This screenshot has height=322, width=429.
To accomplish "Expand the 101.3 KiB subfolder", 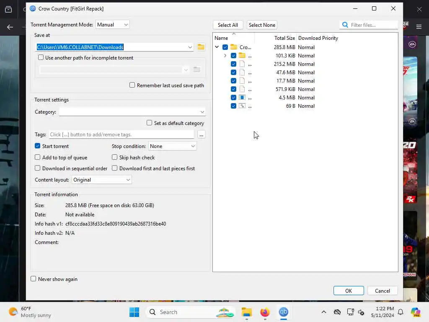I will click(225, 56).
